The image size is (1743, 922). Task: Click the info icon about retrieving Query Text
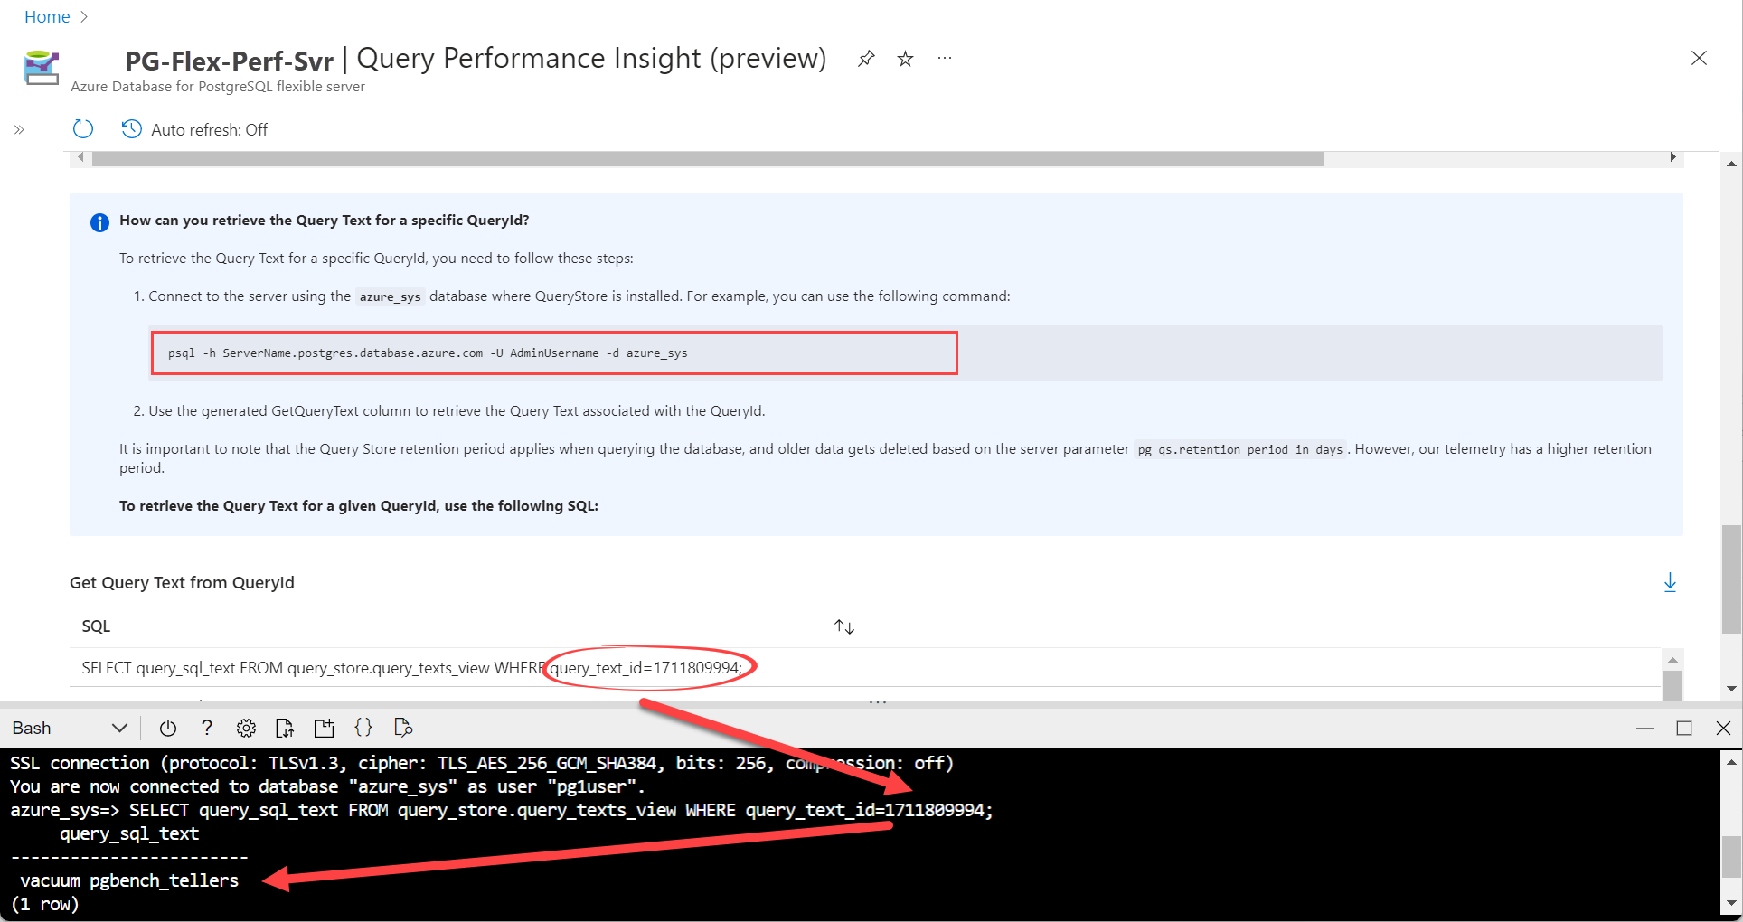(x=99, y=222)
